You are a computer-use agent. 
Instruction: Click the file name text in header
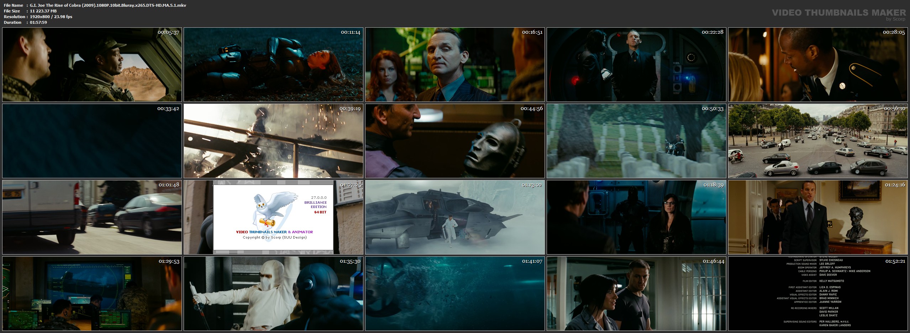[x=108, y=5]
